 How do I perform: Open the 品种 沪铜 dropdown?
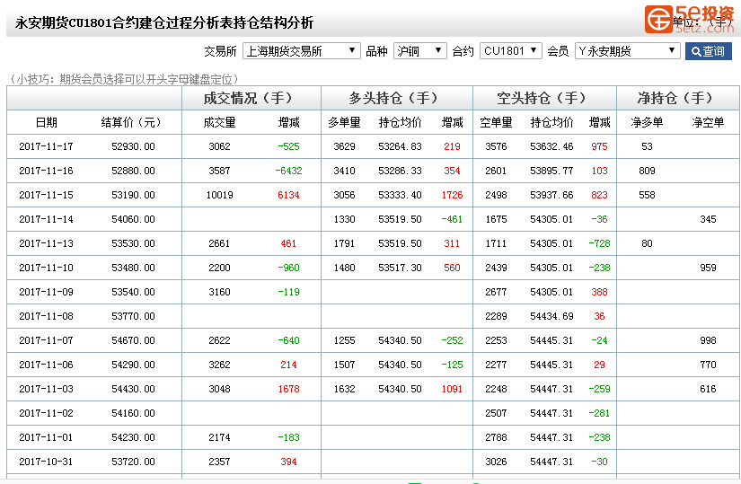click(x=419, y=51)
